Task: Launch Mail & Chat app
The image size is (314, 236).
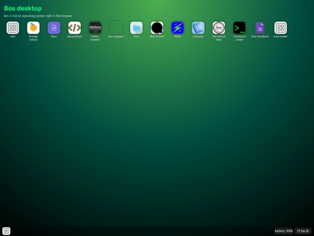Action: pyautogui.click(x=157, y=28)
